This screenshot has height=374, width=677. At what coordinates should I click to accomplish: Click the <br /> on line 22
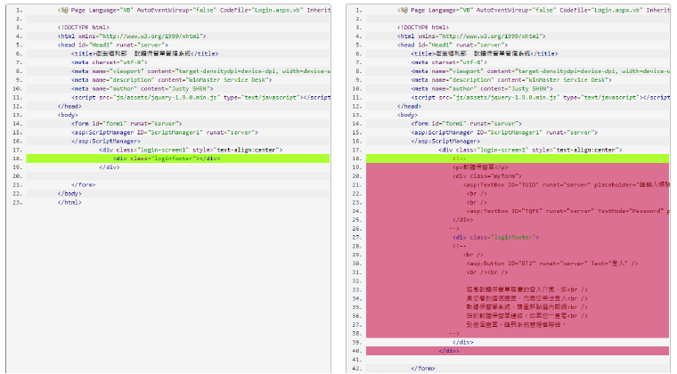click(x=477, y=194)
